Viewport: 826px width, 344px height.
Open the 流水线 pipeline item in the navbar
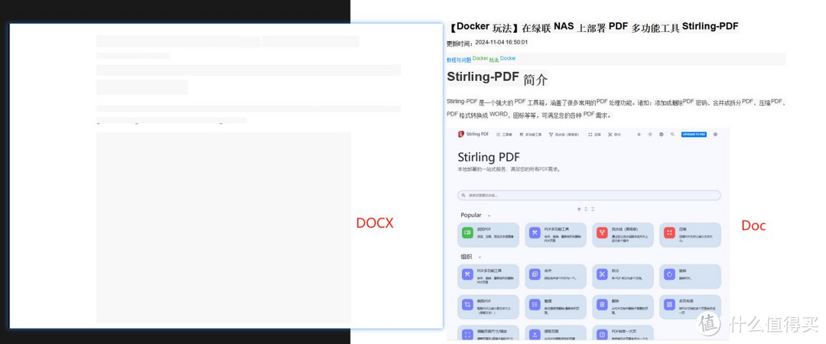564,135
